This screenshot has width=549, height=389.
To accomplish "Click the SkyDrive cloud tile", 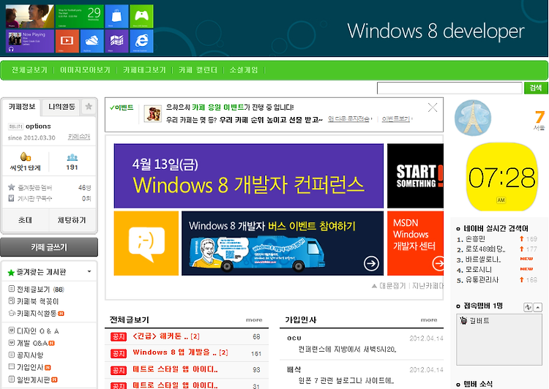I will (91, 41).
